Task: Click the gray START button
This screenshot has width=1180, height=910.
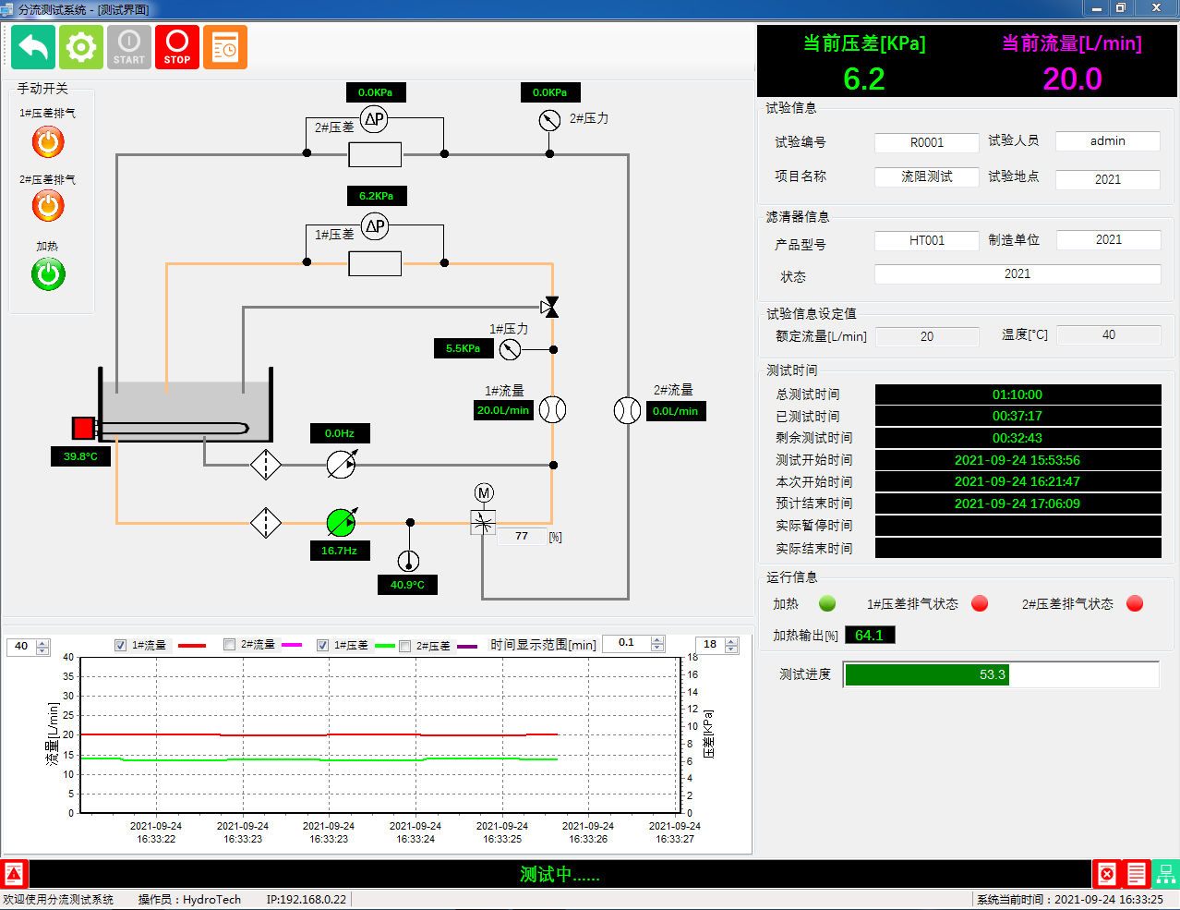Action: coord(129,47)
